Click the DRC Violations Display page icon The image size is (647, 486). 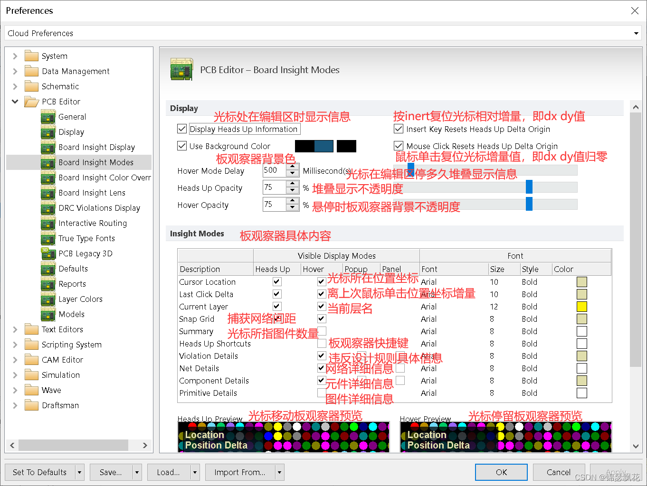coord(48,208)
